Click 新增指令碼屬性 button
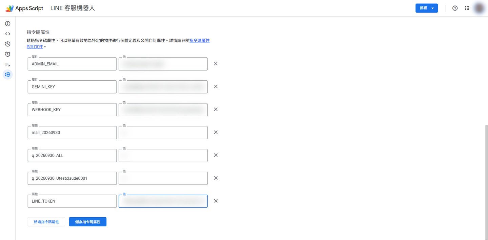The image size is (488, 240). click(46, 222)
